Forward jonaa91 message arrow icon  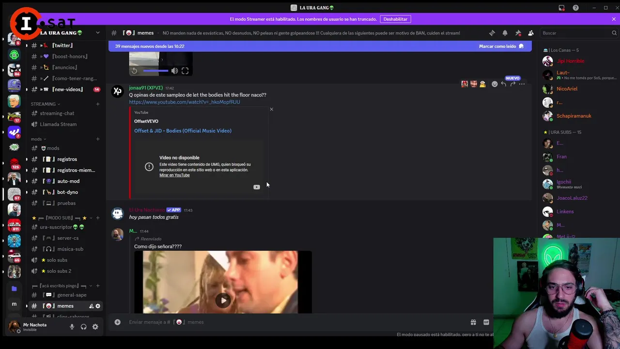(512, 84)
